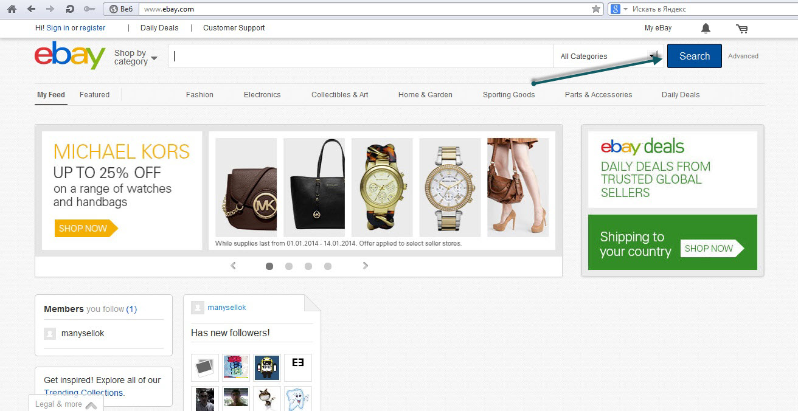Image resolution: width=798 pixels, height=411 pixels.
Task: Open the Customer Support link
Action: click(234, 28)
